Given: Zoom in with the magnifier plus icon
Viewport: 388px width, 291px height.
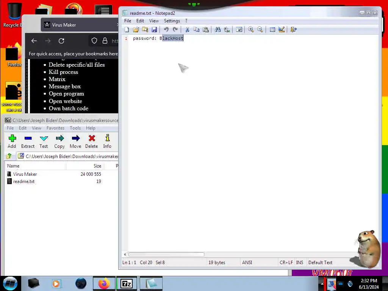Looking at the screenshot, I should 251,30.
